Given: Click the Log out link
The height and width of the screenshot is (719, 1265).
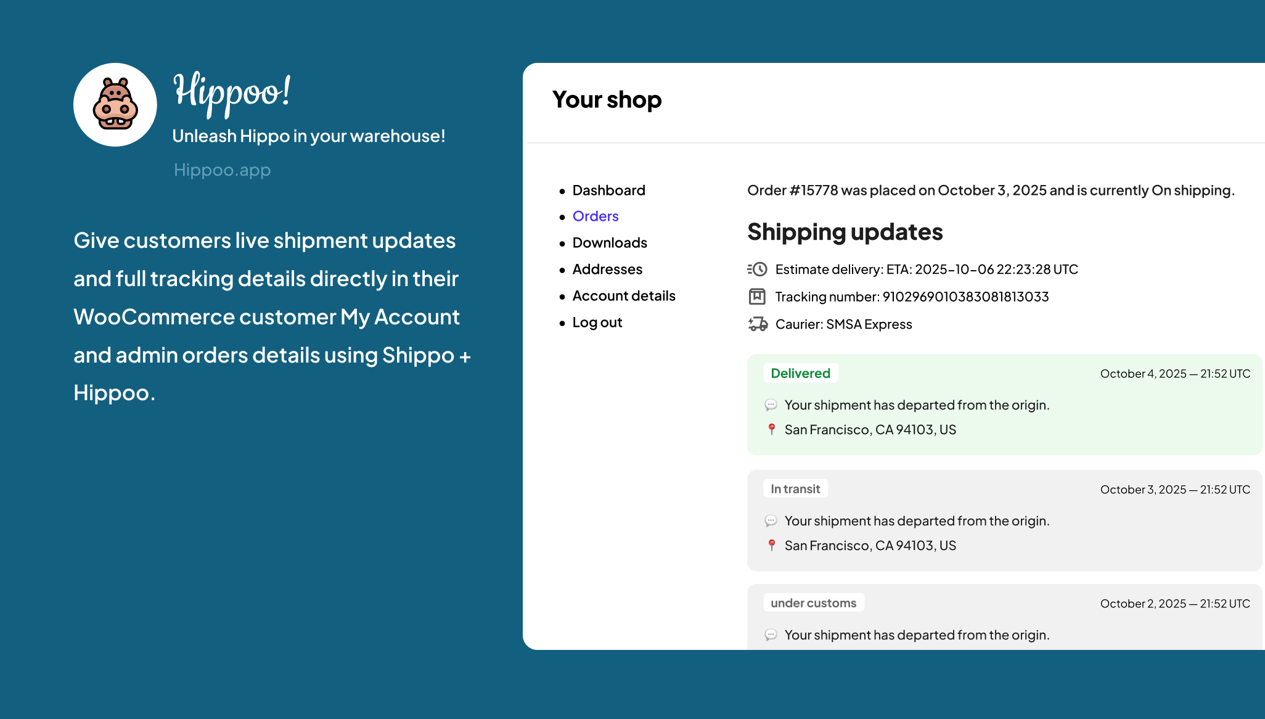Looking at the screenshot, I should (x=597, y=323).
